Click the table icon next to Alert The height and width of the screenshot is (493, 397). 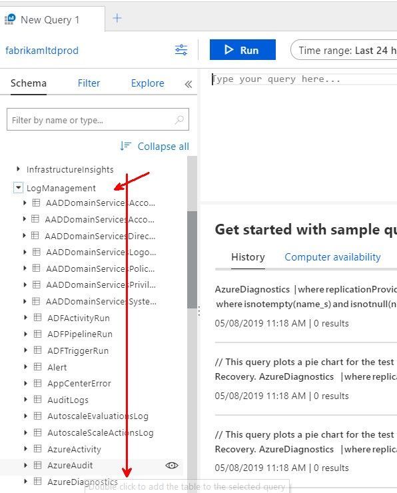(37, 366)
